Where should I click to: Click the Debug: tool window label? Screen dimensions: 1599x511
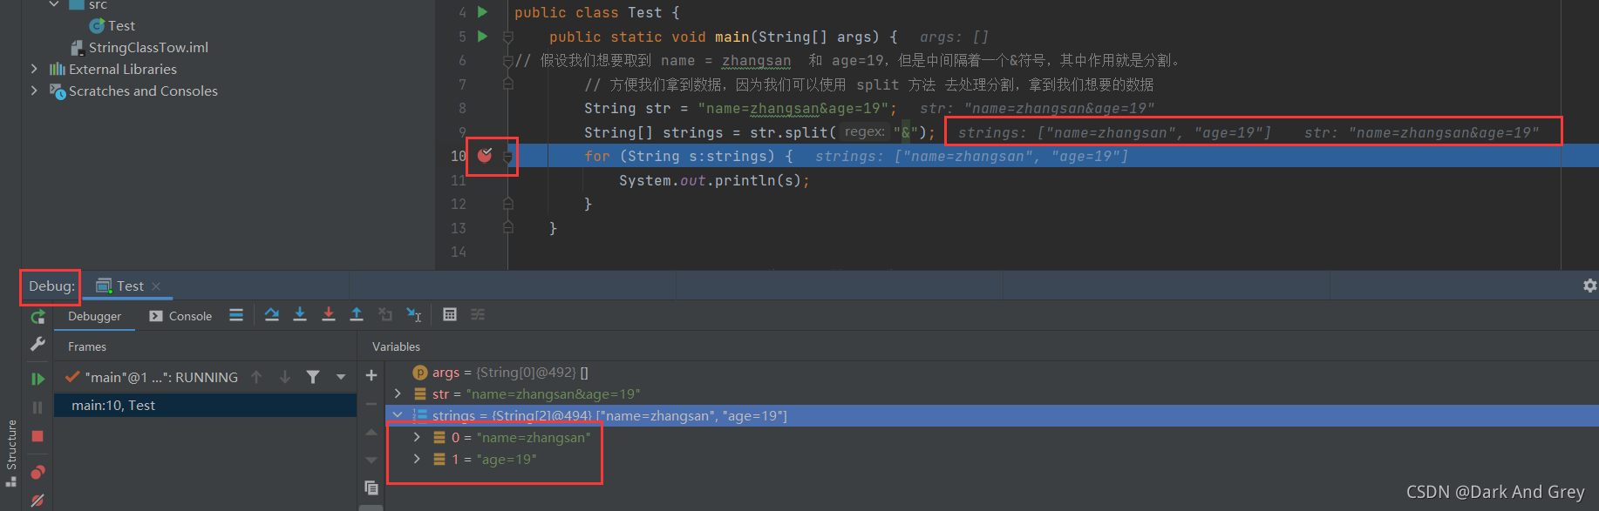click(x=51, y=286)
